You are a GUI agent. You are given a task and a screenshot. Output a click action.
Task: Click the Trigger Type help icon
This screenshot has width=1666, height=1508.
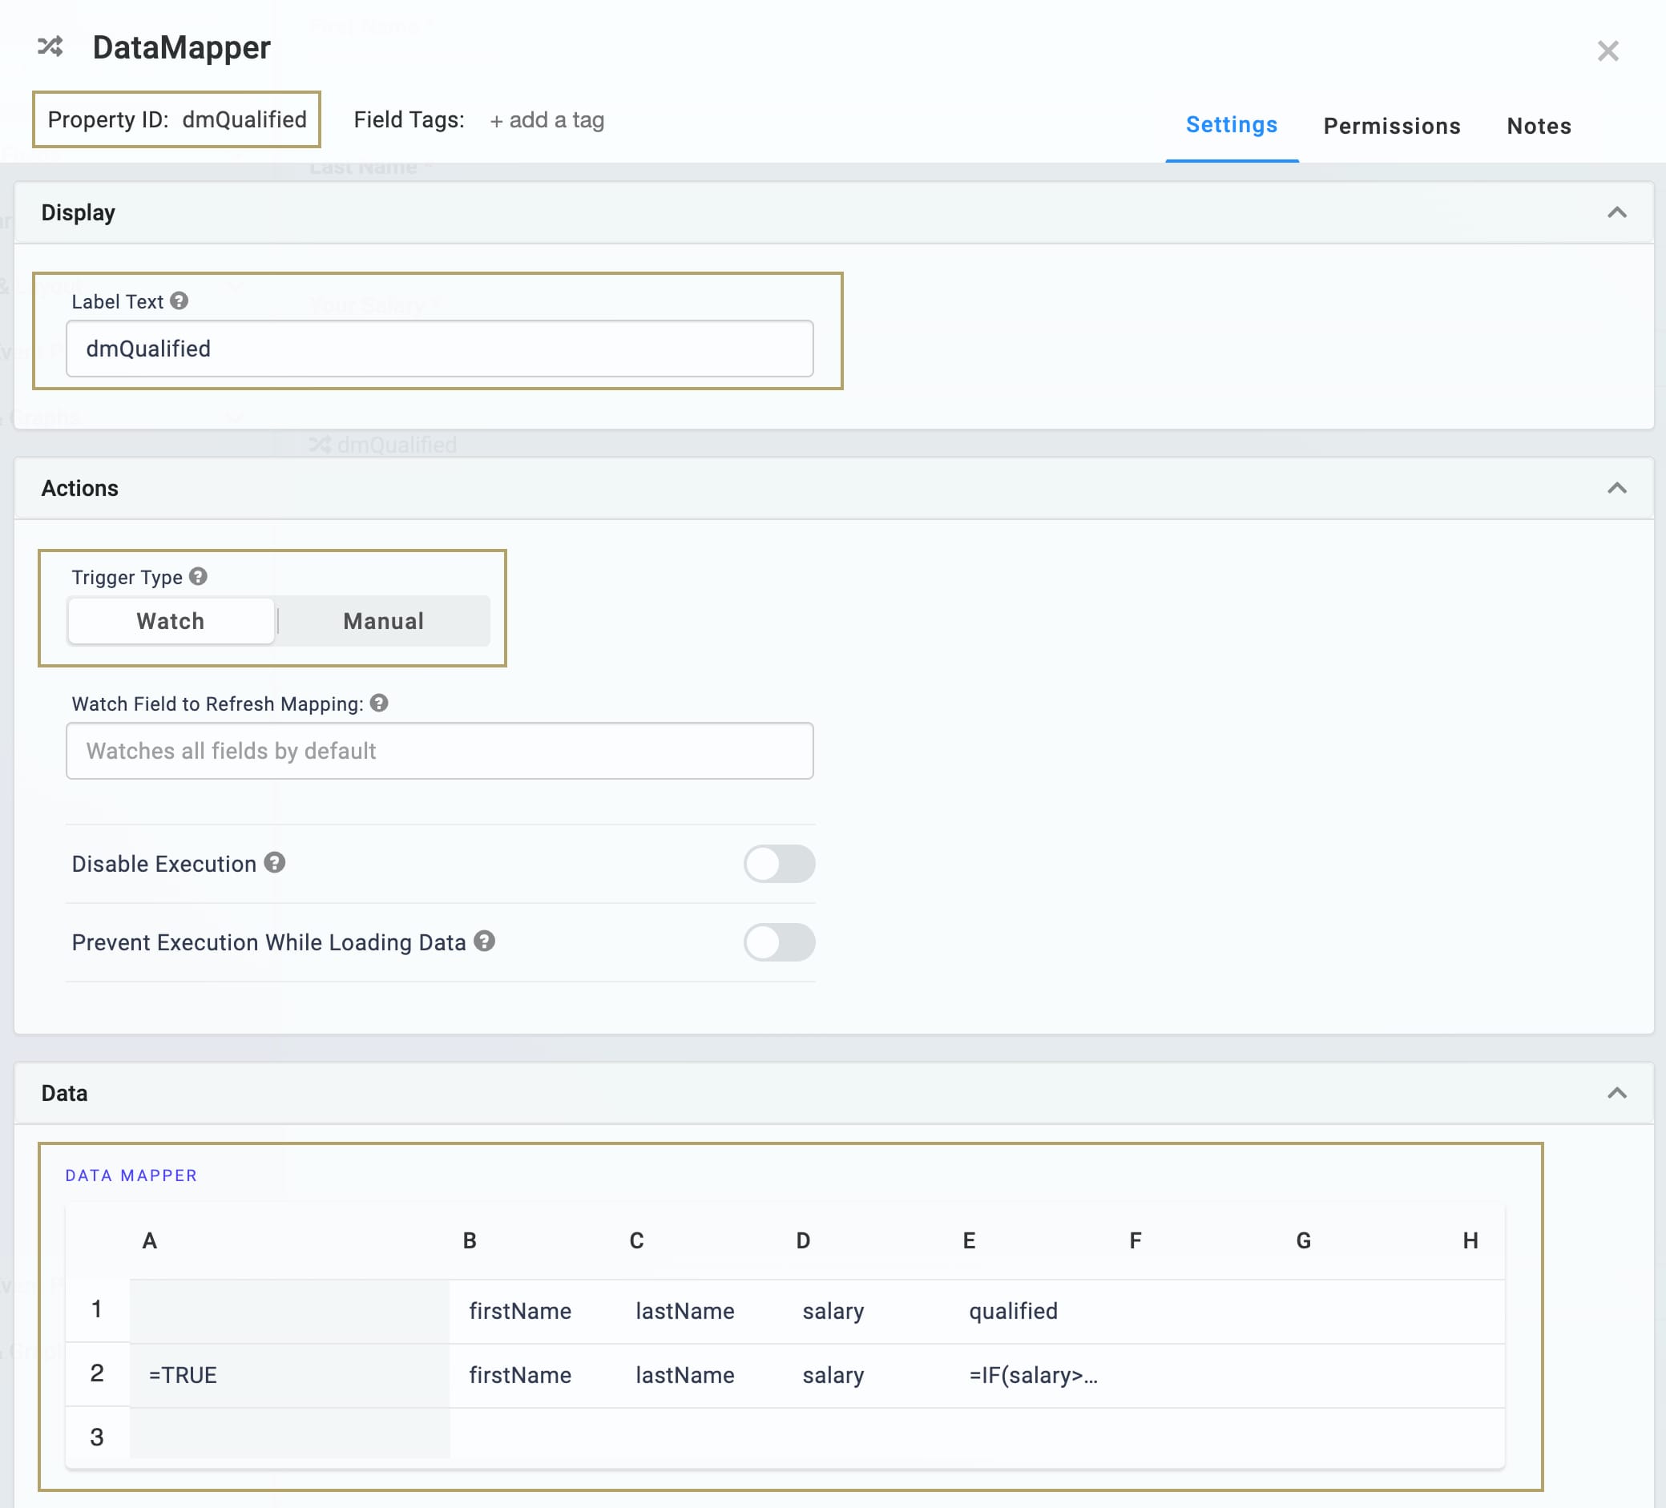pyautogui.click(x=199, y=576)
